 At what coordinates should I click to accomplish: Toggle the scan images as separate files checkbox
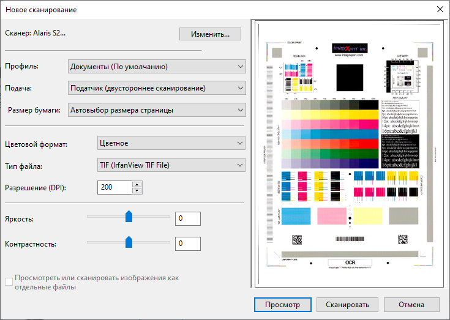(9, 282)
